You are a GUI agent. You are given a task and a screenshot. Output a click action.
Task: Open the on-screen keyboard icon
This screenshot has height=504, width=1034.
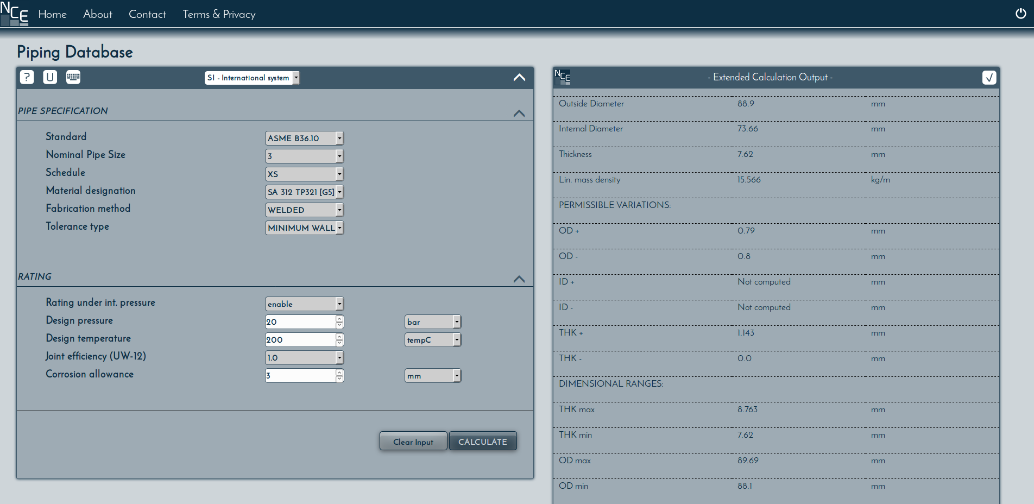(x=73, y=77)
